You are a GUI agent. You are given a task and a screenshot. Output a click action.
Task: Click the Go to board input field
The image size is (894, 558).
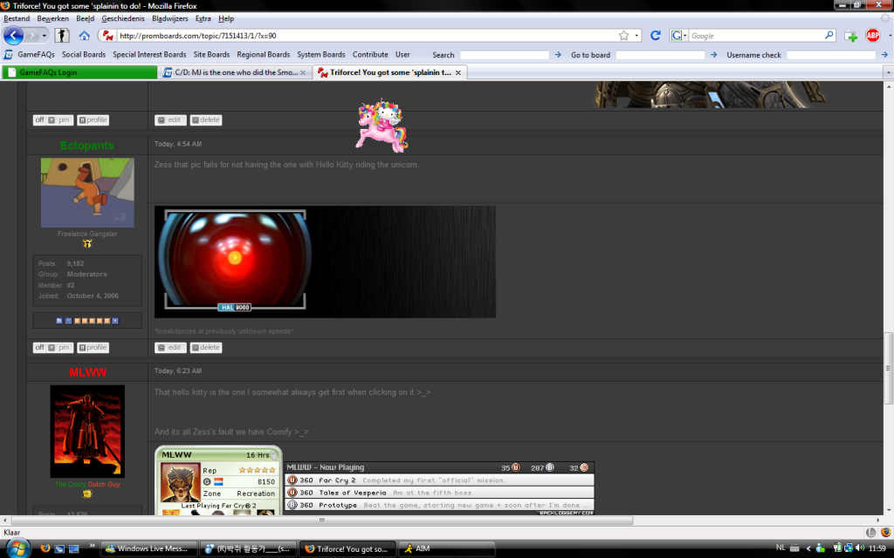click(660, 55)
